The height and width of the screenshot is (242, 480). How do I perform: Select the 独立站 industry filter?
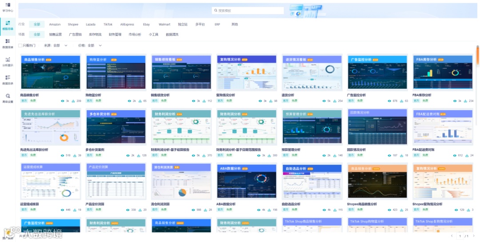pyautogui.click(x=183, y=24)
